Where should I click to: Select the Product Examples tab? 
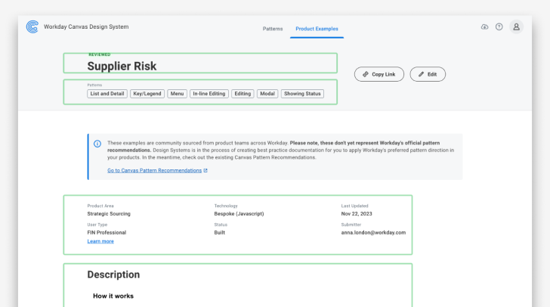coord(317,29)
